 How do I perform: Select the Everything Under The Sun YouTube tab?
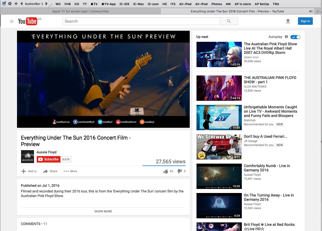click(x=238, y=11)
